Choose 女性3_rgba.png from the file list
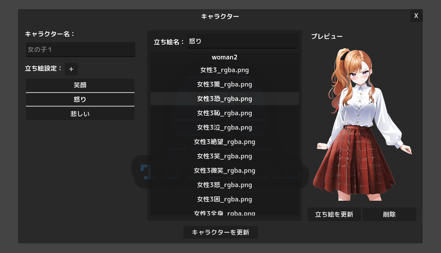This screenshot has width=441, height=253. (224, 70)
